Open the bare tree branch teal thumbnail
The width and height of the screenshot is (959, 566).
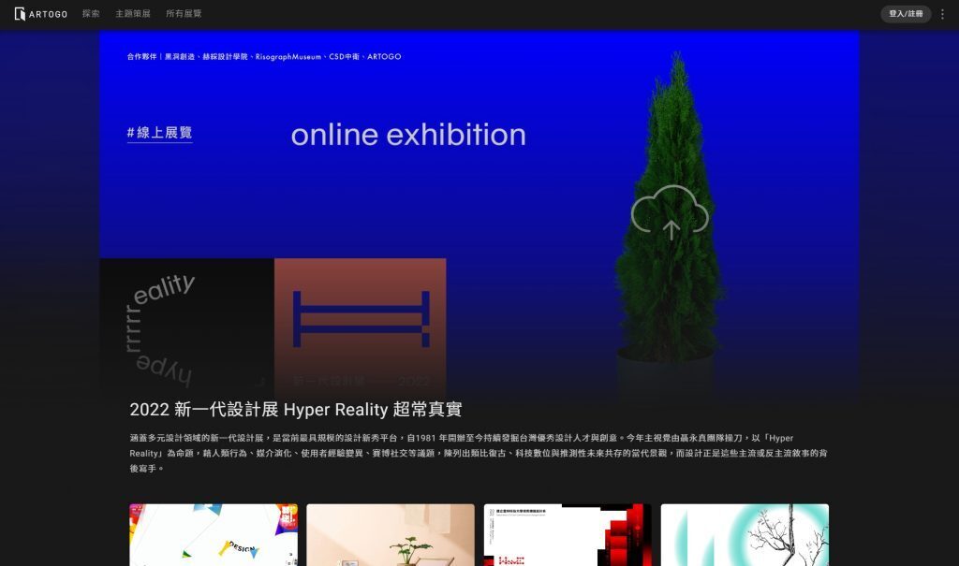(x=745, y=535)
